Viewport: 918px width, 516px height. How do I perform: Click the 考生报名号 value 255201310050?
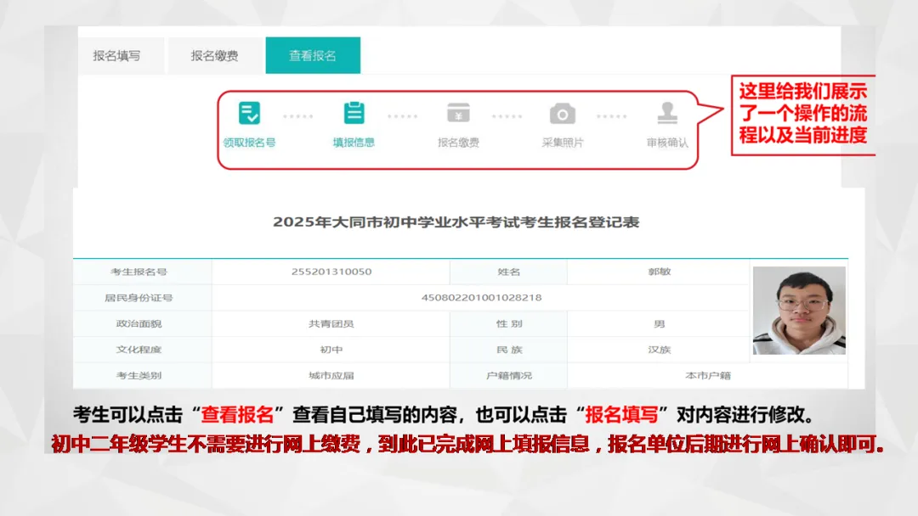coord(331,272)
